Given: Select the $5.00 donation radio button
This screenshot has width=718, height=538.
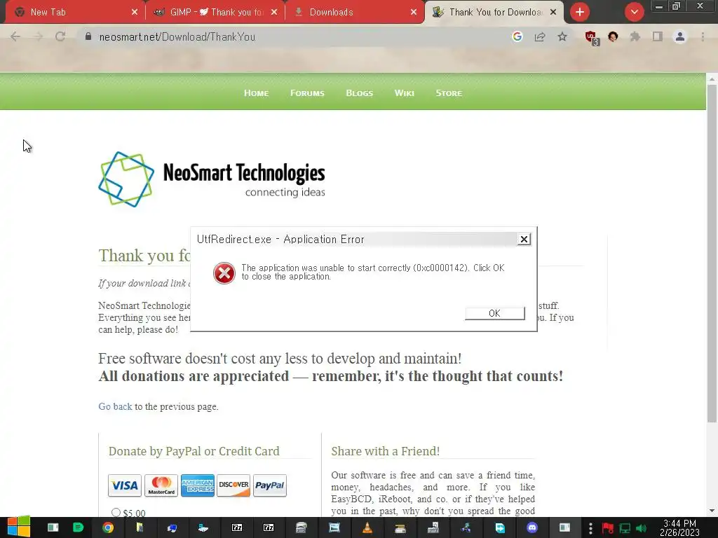Looking at the screenshot, I should click(x=116, y=512).
